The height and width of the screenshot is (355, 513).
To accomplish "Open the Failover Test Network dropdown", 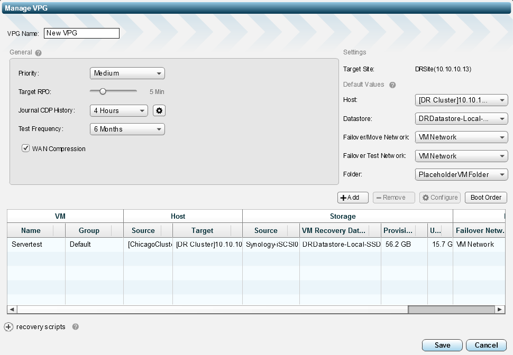I will [x=461, y=156].
